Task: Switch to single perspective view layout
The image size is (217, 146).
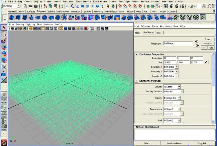Action: 4,95
